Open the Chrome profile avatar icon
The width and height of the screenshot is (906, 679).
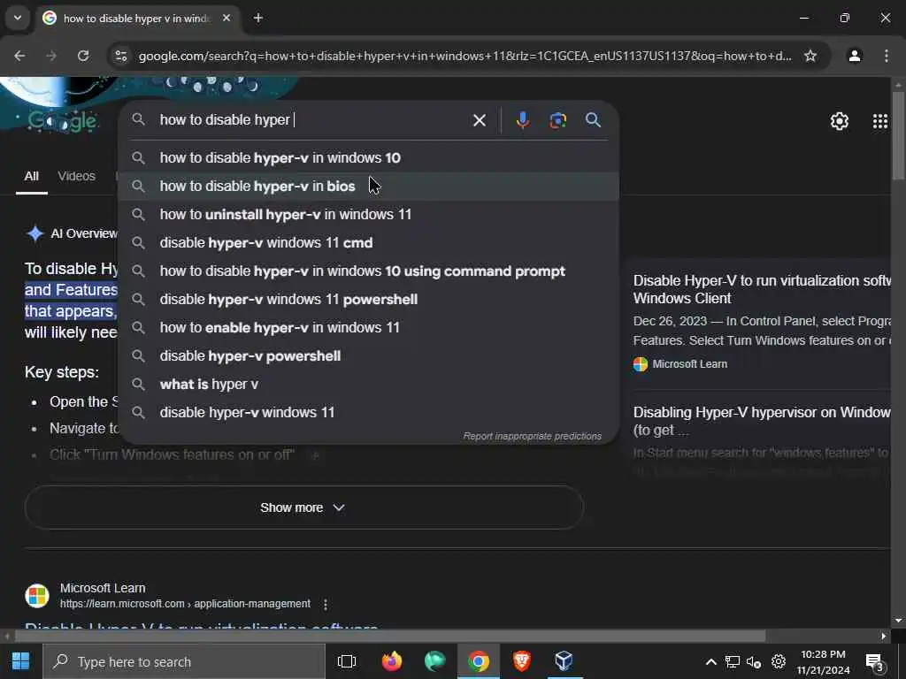click(x=854, y=56)
